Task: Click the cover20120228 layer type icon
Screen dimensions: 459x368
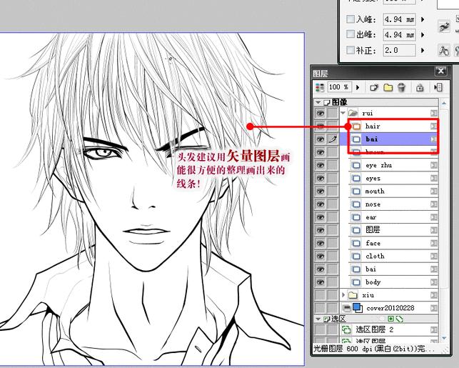Action: [358, 308]
